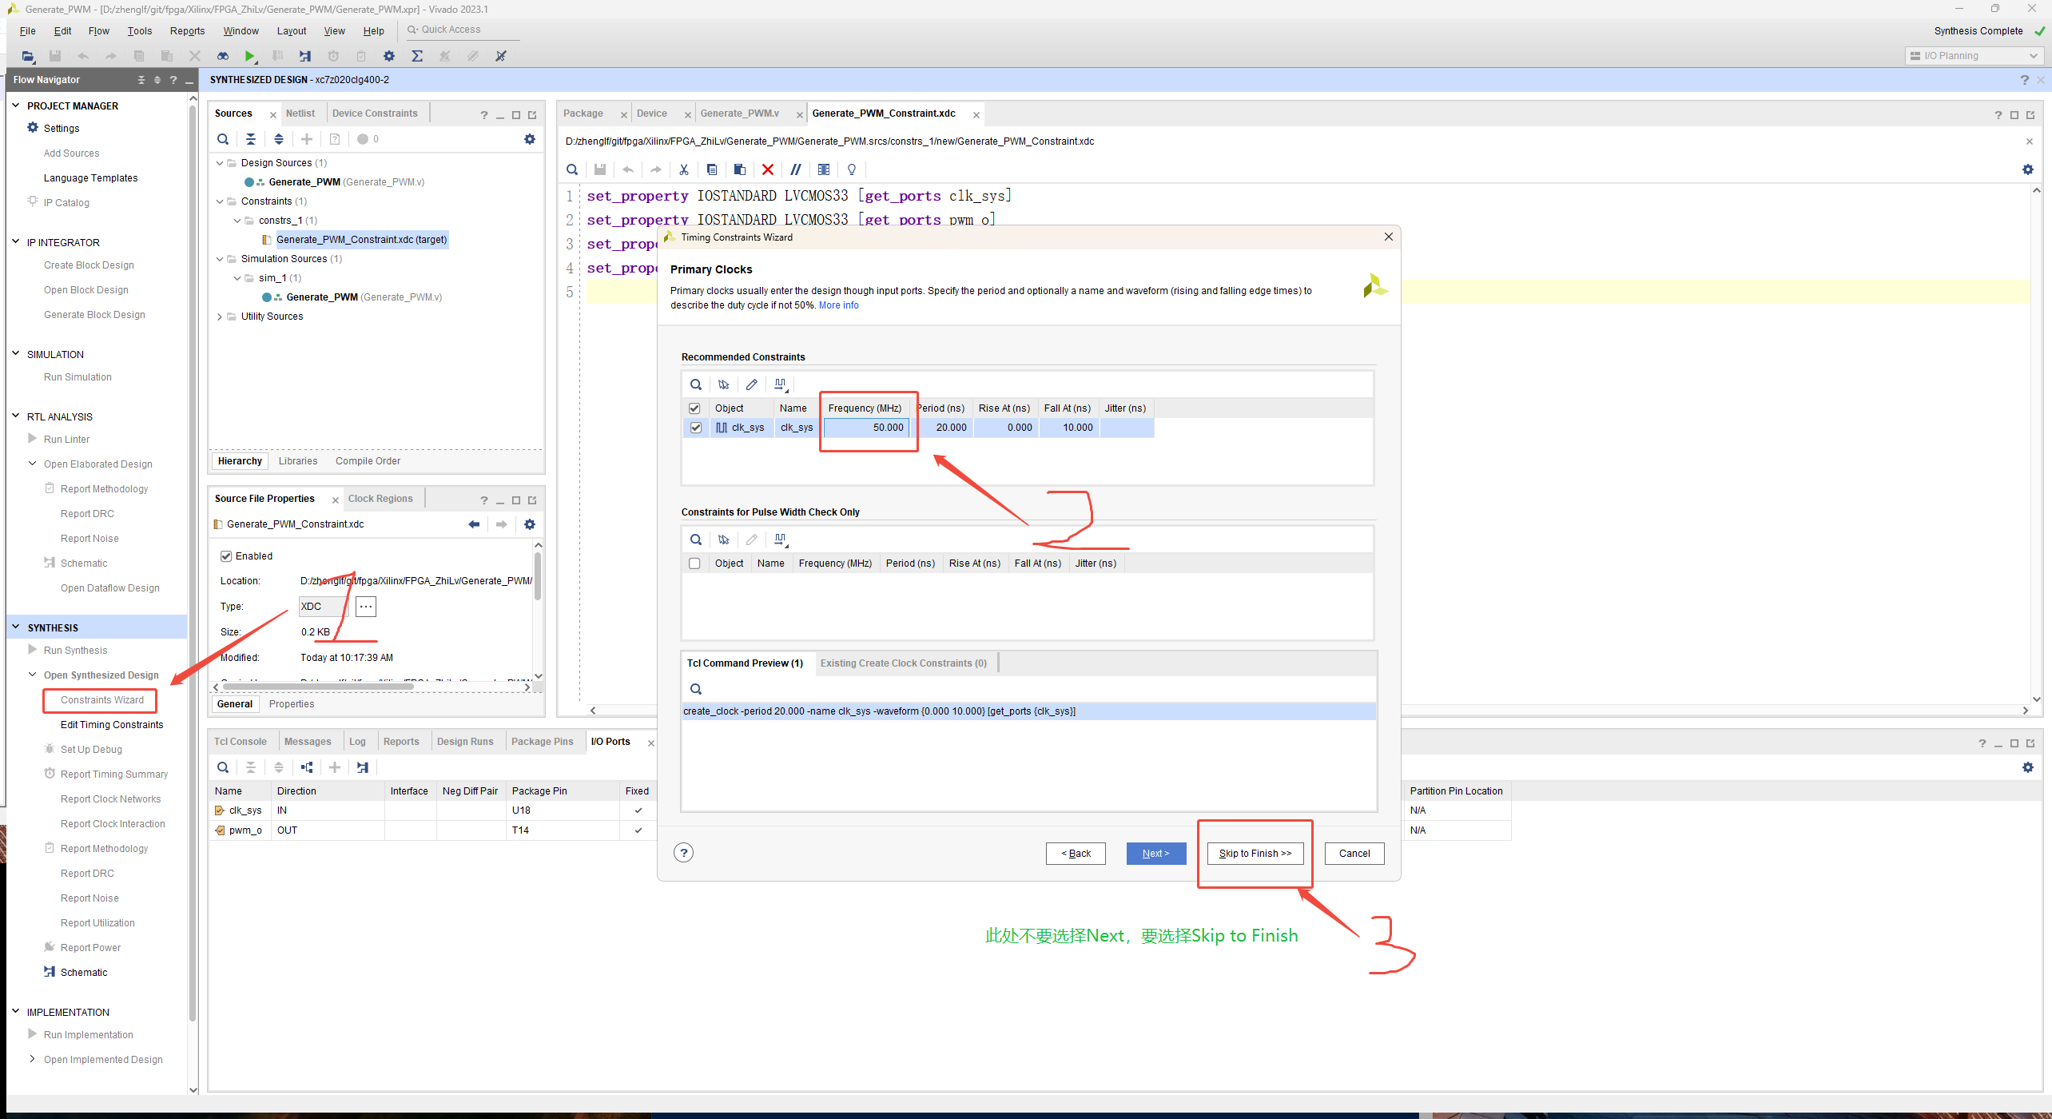The height and width of the screenshot is (1119, 2052).
Task: Expand the Utility Sources tree node
Action: [220, 317]
